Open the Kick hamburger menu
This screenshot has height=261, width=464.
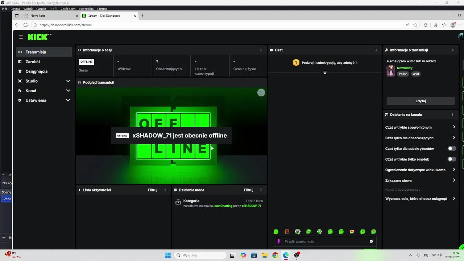[21, 37]
